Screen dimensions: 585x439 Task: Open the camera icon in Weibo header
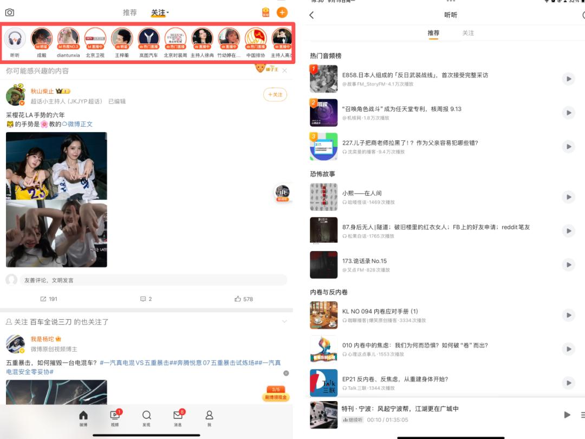tap(10, 12)
